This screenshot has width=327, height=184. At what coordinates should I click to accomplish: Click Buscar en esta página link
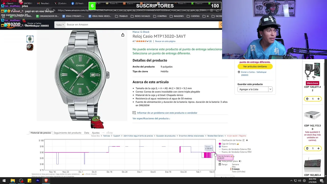[165, 41]
